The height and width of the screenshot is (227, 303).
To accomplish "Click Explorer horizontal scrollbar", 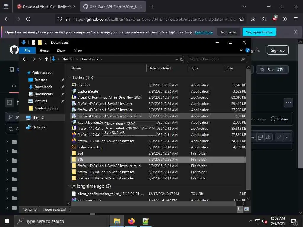I will tap(154, 203).
